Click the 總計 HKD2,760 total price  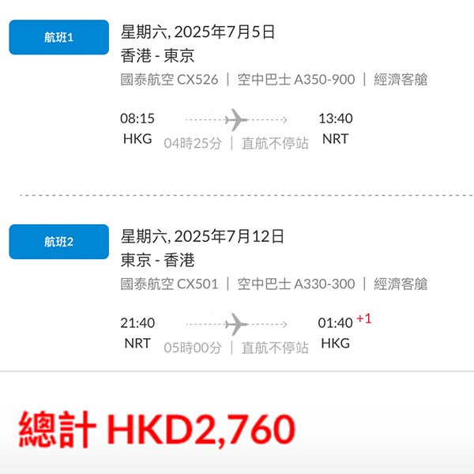tap(156, 430)
